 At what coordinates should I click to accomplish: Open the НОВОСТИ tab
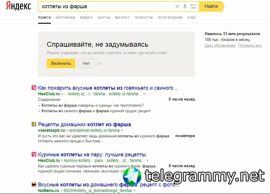click(x=144, y=18)
